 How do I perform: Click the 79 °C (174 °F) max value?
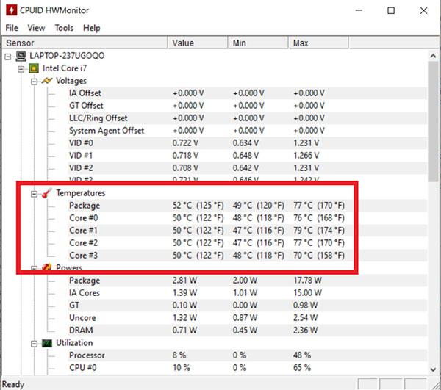319,231
